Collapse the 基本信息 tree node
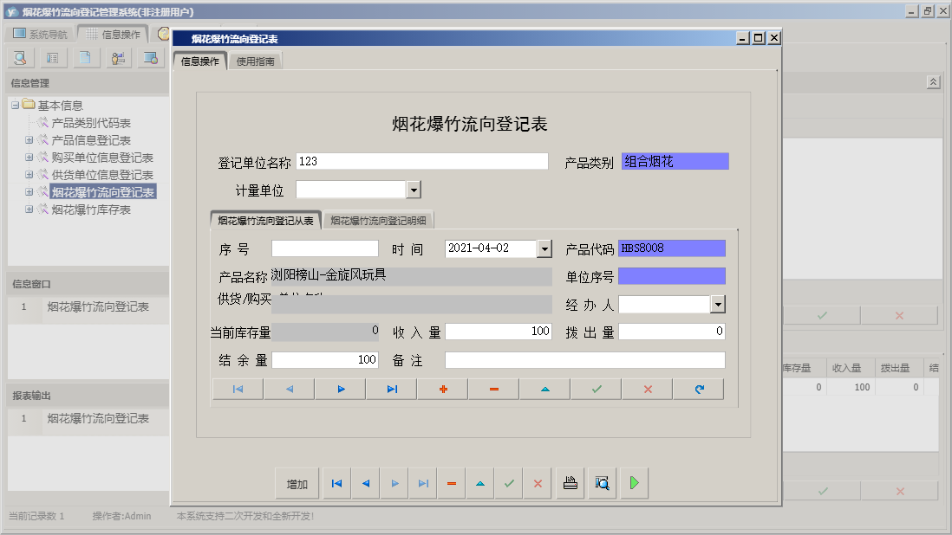Image resolution: width=952 pixels, height=535 pixels. click(16, 106)
